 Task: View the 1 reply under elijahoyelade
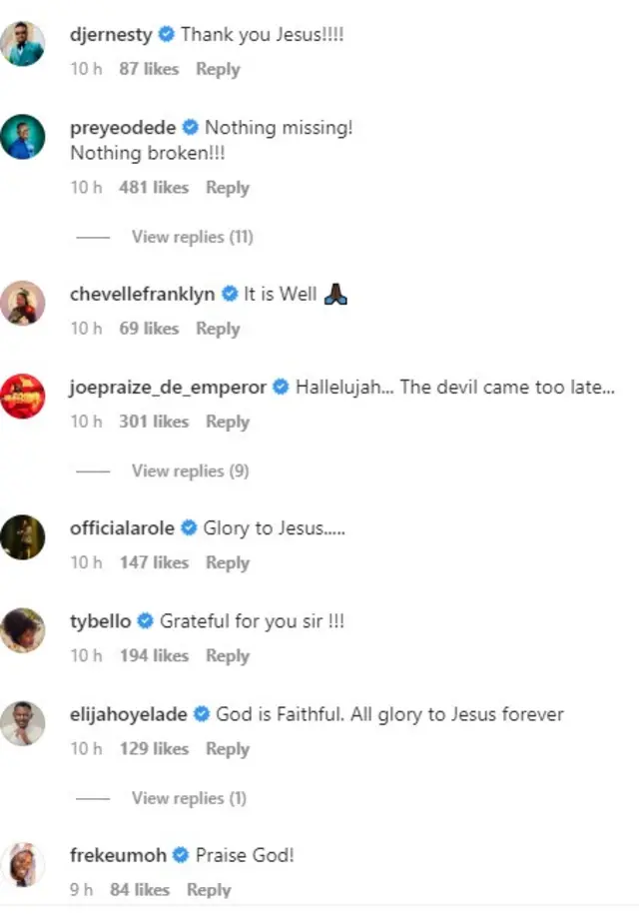pyautogui.click(x=189, y=798)
